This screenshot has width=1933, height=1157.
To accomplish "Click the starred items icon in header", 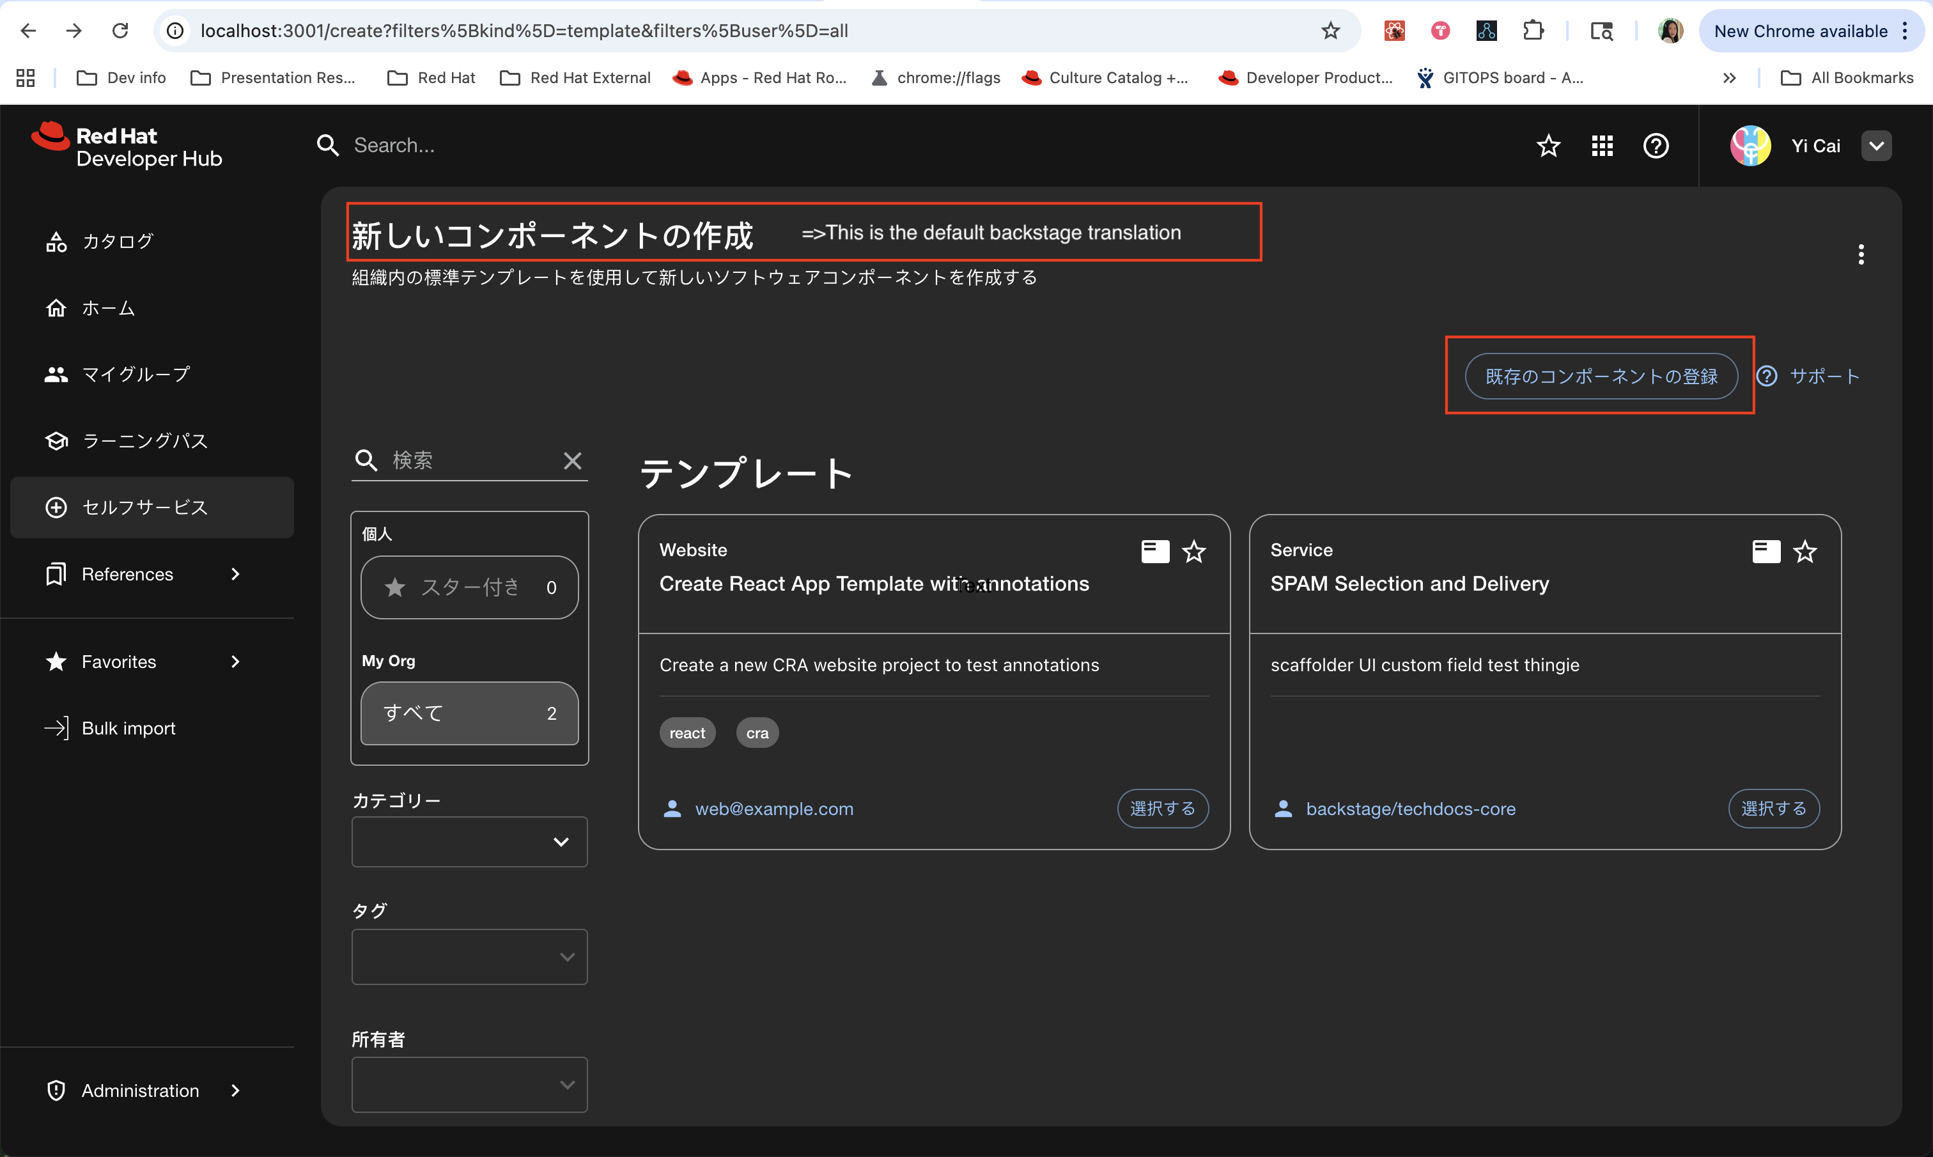I will point(1548,146).
